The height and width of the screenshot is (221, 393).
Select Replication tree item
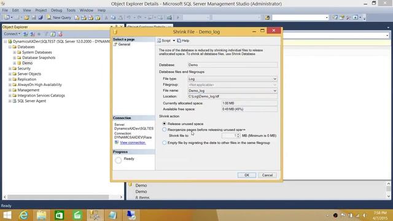tap(27, 79)
